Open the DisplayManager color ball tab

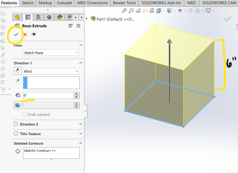click(x=60, y=17)
